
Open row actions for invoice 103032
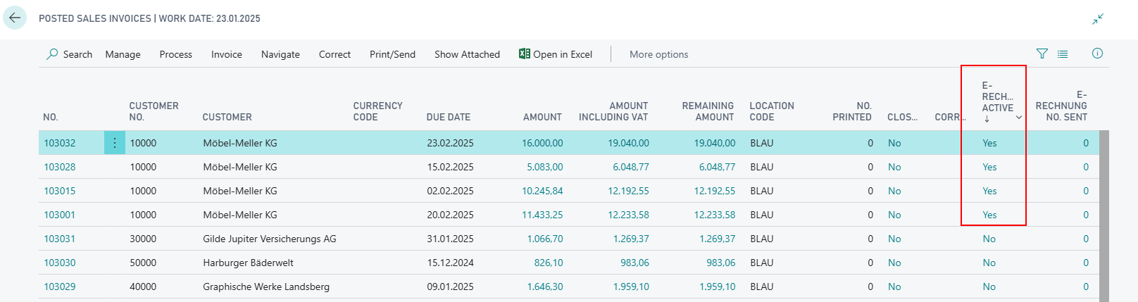click(x=115, y=143)
